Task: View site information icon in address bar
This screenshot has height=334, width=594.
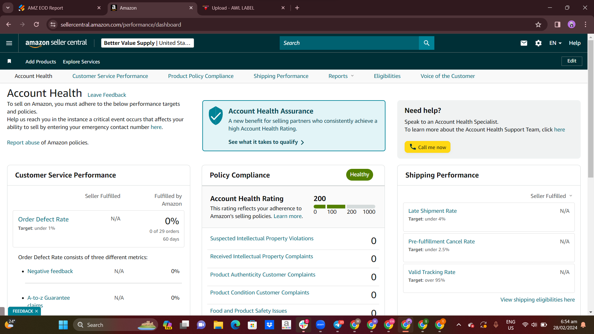Action: tap(53, 24)
